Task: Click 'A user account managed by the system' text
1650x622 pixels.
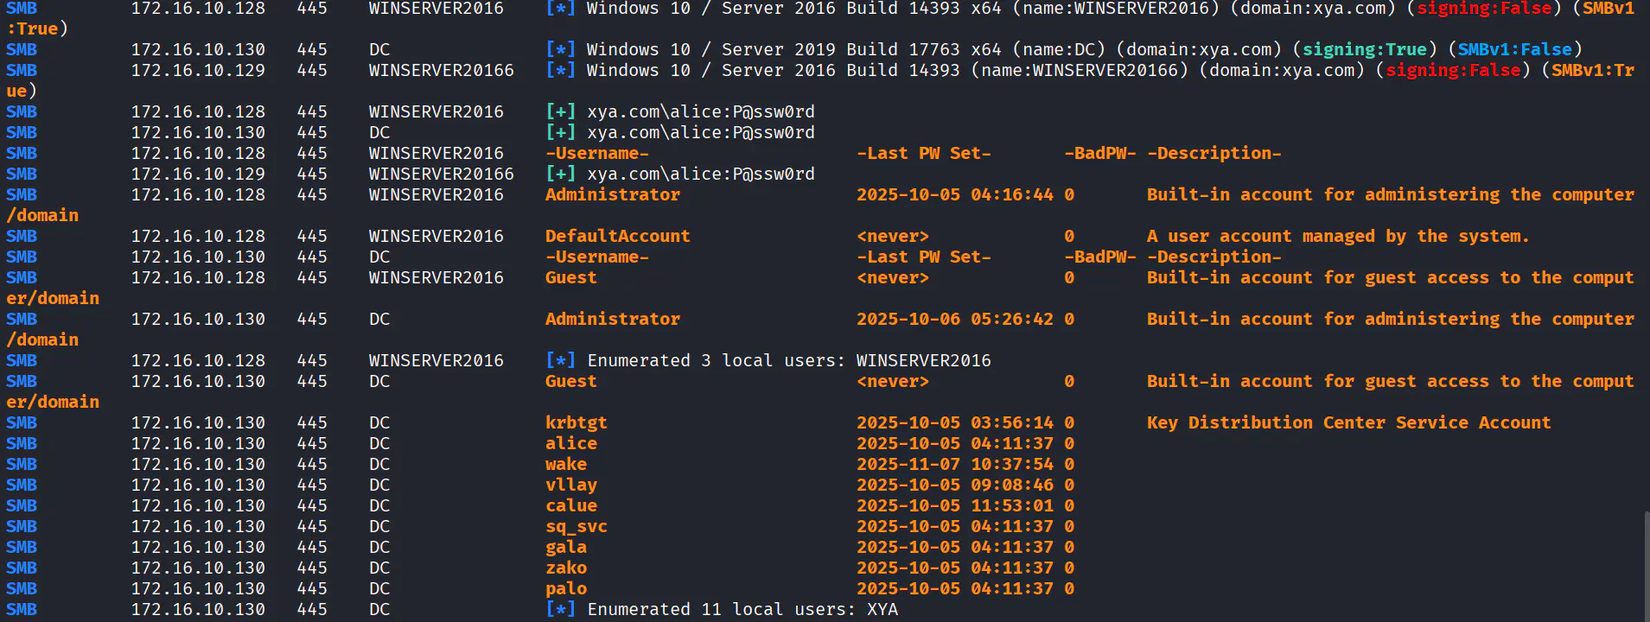Action: point(1338,236)
